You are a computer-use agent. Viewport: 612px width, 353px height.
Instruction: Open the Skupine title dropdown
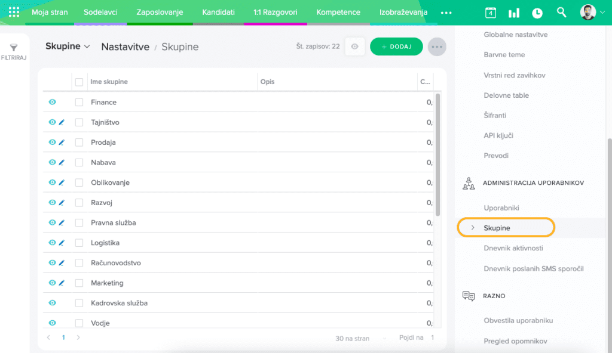(68, 47)
